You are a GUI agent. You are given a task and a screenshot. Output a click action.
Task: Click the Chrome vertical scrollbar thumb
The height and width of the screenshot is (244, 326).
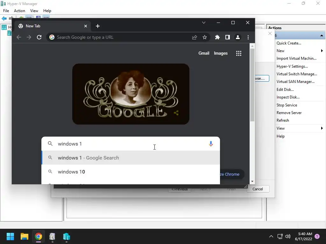click(252, 85)
